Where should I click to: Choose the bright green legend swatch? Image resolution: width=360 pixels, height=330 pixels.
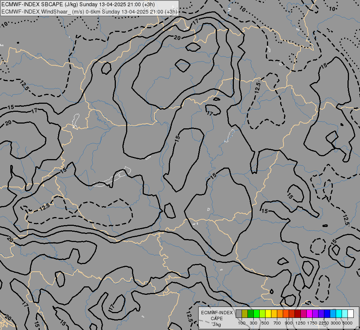point(256,313)
